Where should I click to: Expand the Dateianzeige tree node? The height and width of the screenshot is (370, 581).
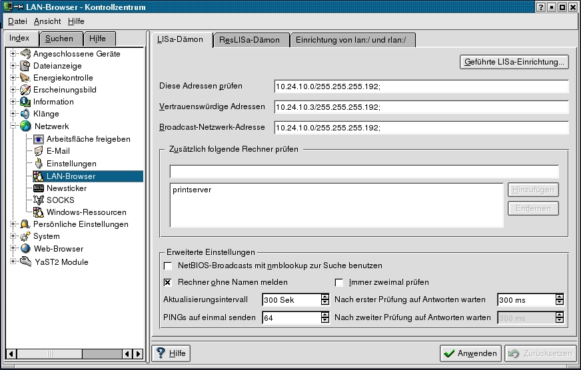13,66
